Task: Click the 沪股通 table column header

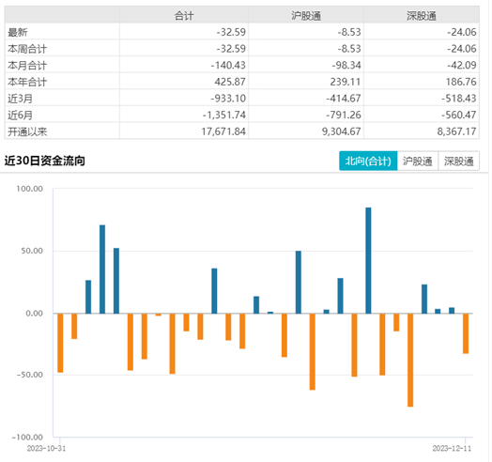Action: pos(306,15)
